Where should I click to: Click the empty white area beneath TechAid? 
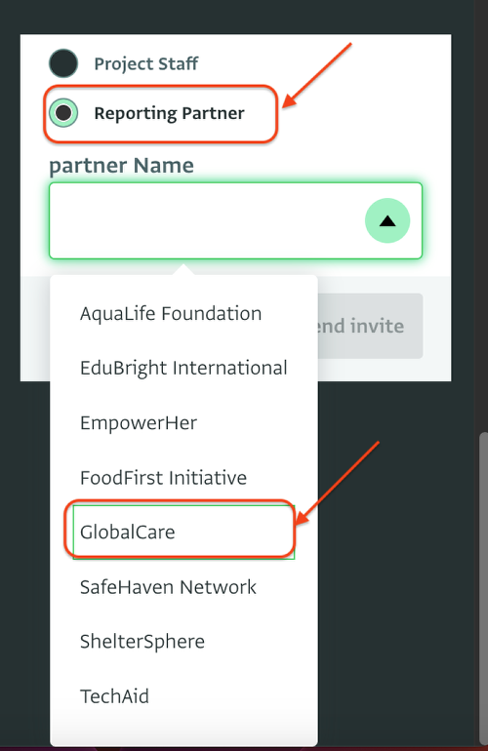tap(183, 733)
